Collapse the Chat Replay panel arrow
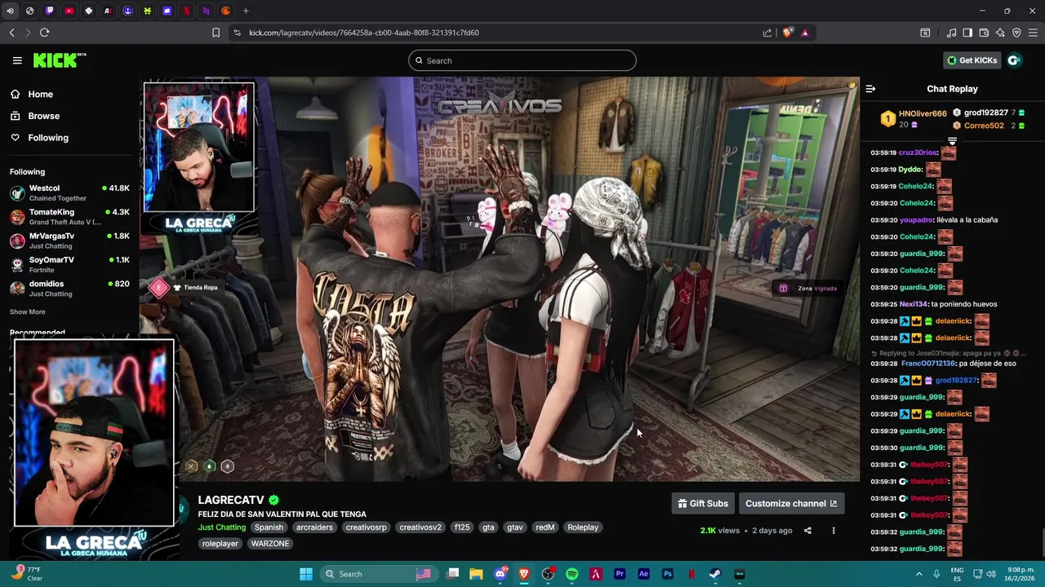The width and height of the screenshot is (1045, 587). 870,89
